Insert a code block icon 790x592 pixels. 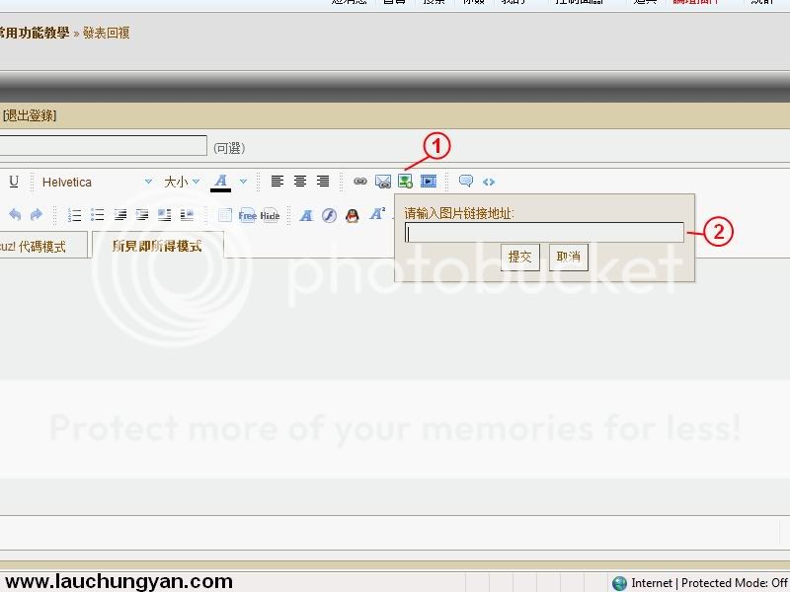(x=489, y=182)
